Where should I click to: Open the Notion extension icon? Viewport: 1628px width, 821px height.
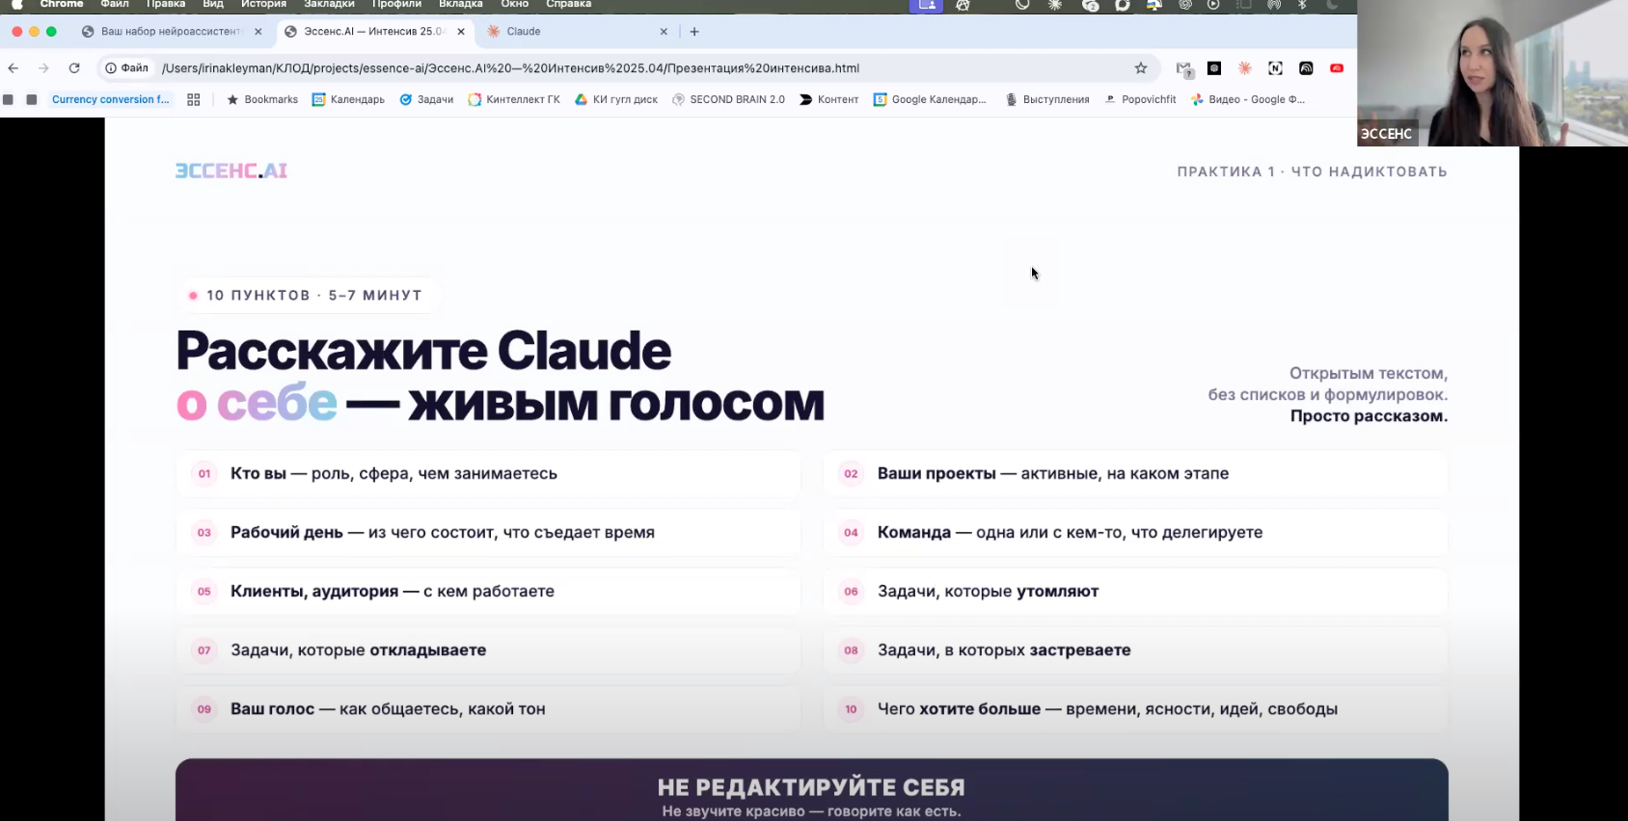(1275, 68)
